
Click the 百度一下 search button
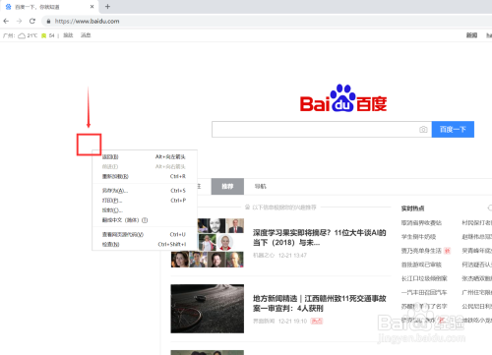tap(453, 130)
